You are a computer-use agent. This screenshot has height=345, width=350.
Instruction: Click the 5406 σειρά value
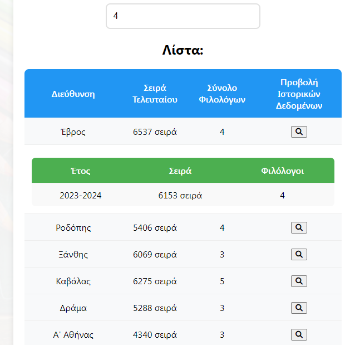155,227
